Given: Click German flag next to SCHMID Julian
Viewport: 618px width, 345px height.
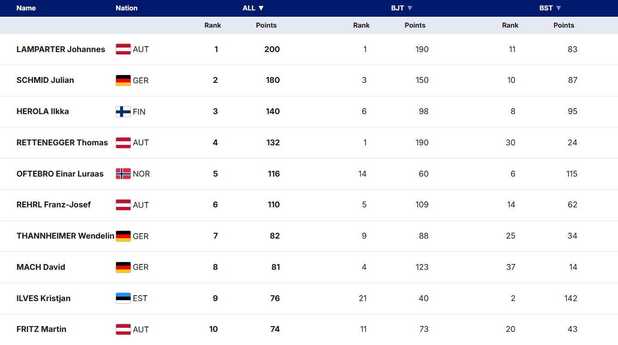Looking at the screenshot, I should pos(123,81).
